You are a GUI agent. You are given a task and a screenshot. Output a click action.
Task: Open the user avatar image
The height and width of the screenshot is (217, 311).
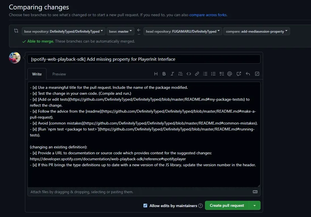click(x=15, y=58)
